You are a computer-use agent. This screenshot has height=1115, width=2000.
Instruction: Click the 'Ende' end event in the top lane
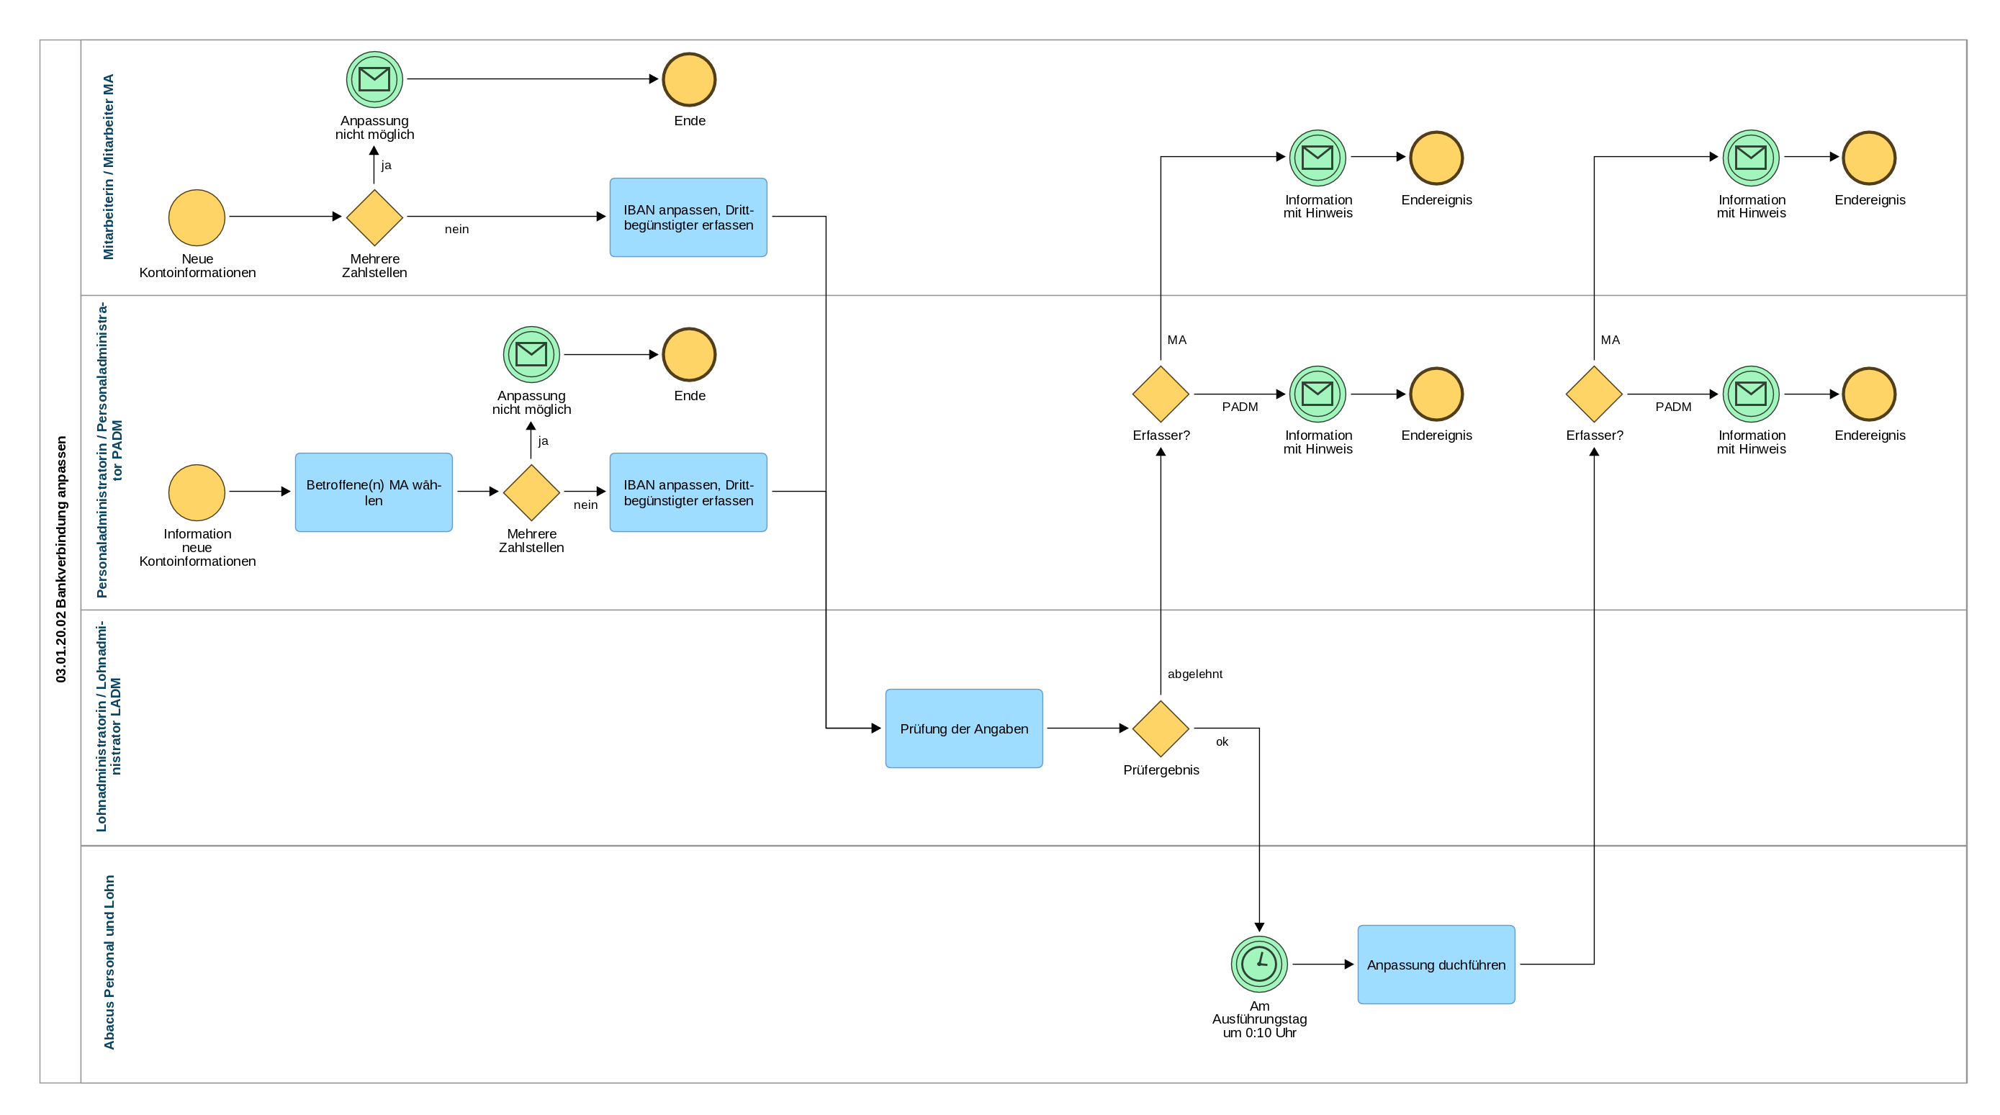(x=689, y=79)
